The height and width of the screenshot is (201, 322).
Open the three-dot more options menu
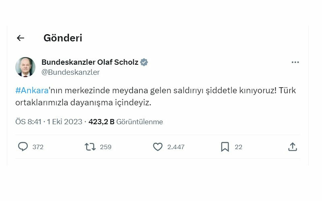[295, 62]
